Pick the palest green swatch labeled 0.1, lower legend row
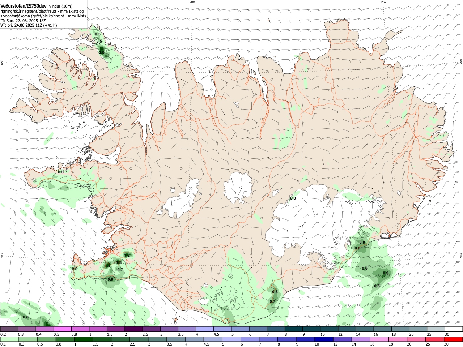 [x=10, y=339]
